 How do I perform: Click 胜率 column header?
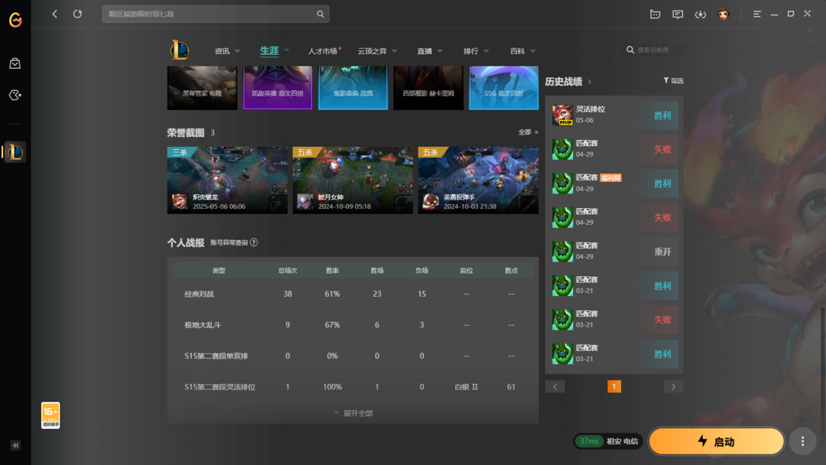pyautogui.click(x=333, y=271)
